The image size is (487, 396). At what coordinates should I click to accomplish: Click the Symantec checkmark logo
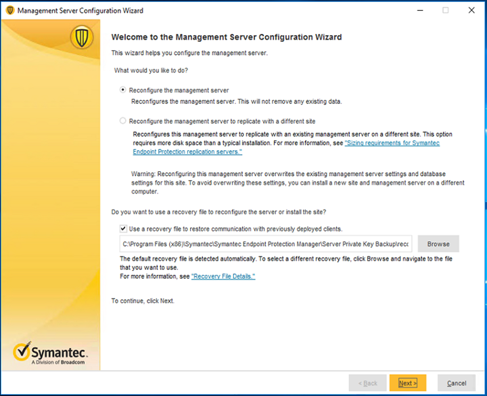click(22, 351)
